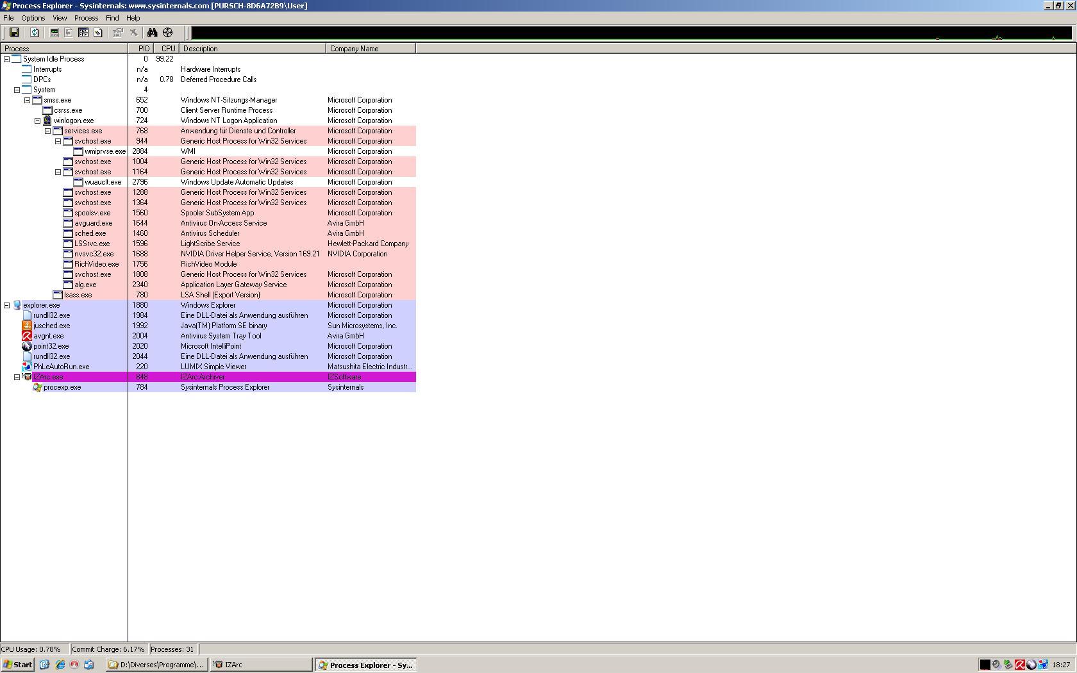1077x673 pixels.
Task: Click 'Commit Charge: 6.17%' status entry
Action: pyautogui.click(x=108, y=649)
